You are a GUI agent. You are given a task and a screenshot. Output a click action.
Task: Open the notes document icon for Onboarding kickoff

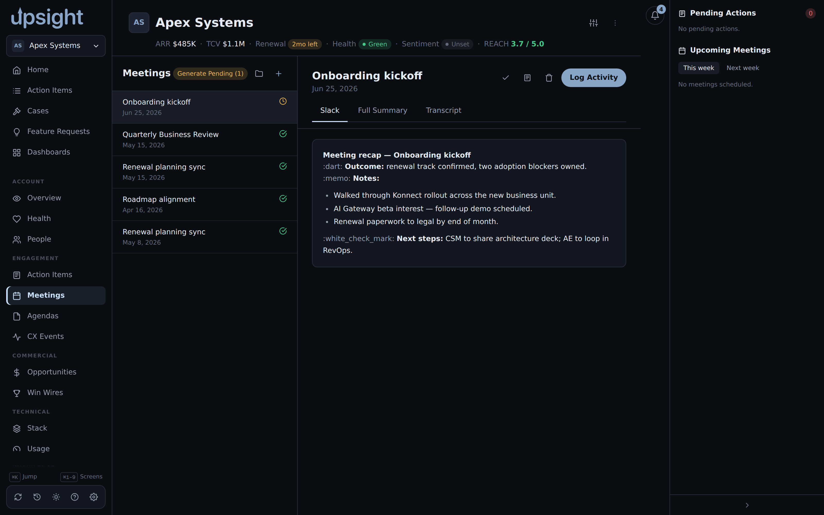click(527, 78)
